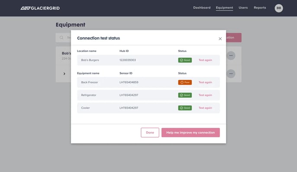Test again for Bob's Burgers hub

(x=205, y=60)
